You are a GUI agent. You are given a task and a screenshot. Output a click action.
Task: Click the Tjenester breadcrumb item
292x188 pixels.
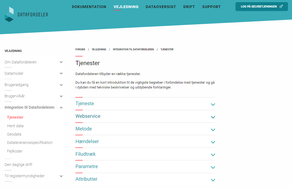pyautogui.click(x=167, y=49)
